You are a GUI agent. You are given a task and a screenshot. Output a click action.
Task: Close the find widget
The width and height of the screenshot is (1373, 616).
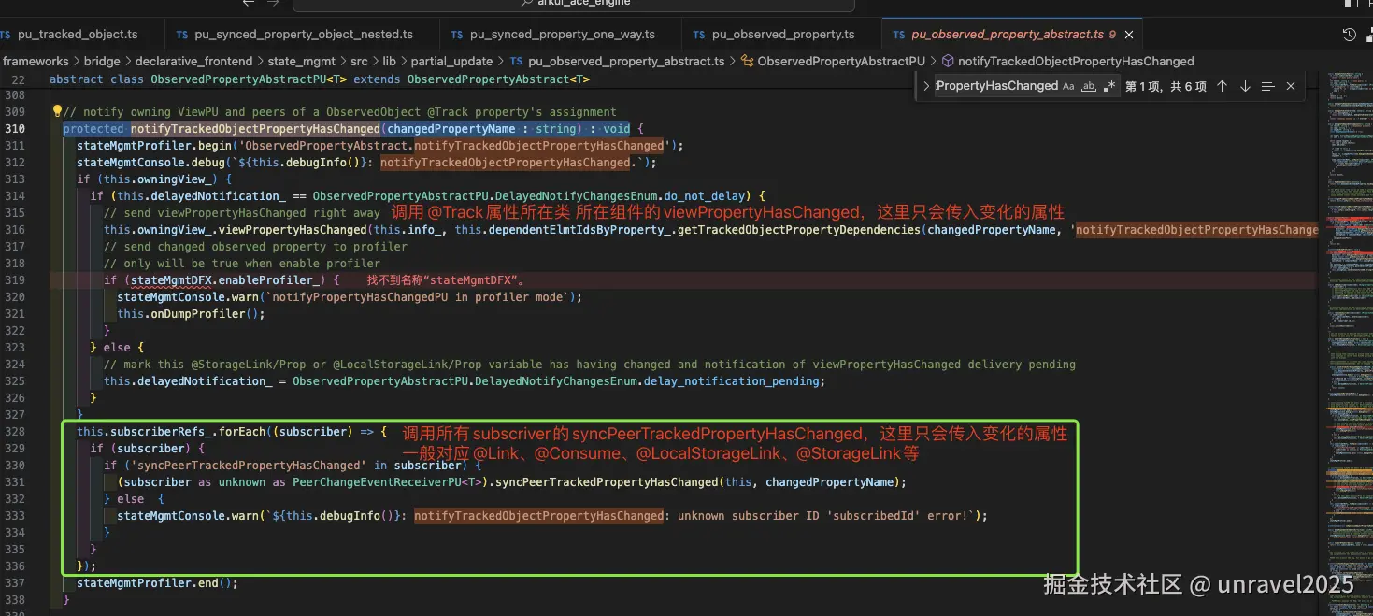click(1291, 86)
